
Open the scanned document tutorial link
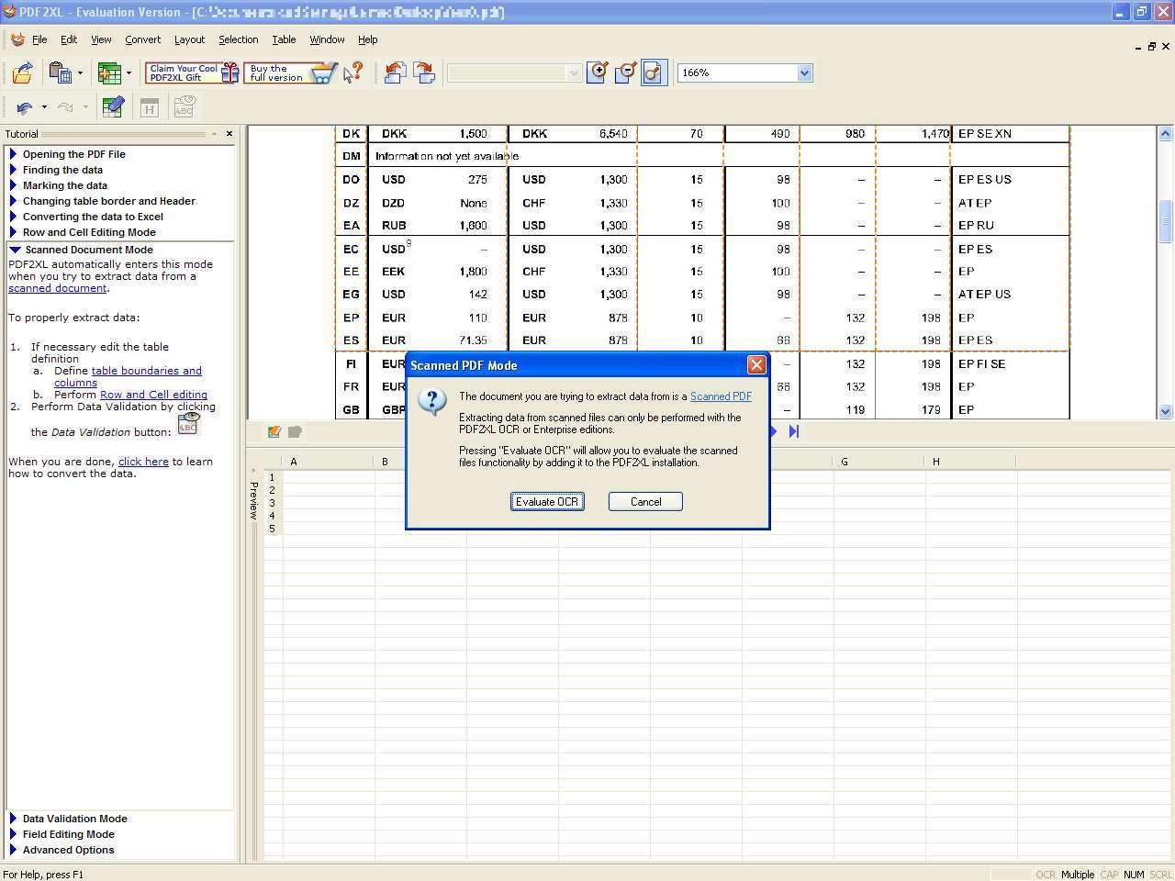tap(57, 288)
